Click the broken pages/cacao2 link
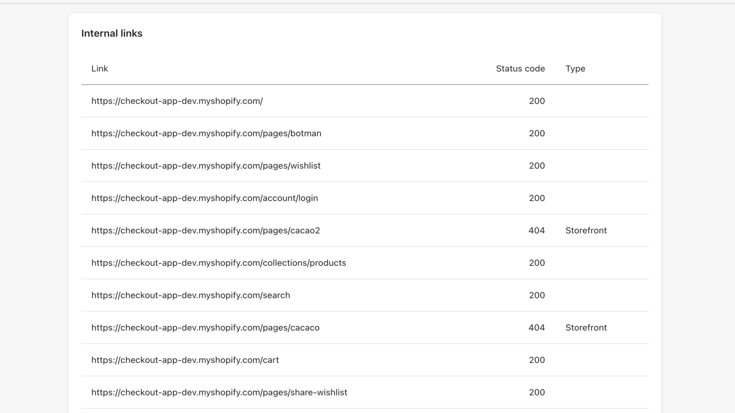735x413 pixels. (x=205, y=230)
